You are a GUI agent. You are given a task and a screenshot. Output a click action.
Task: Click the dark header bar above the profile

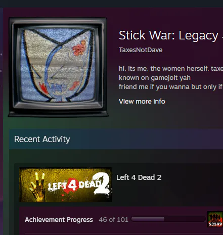pyautogui.click(x=111, y=4)
